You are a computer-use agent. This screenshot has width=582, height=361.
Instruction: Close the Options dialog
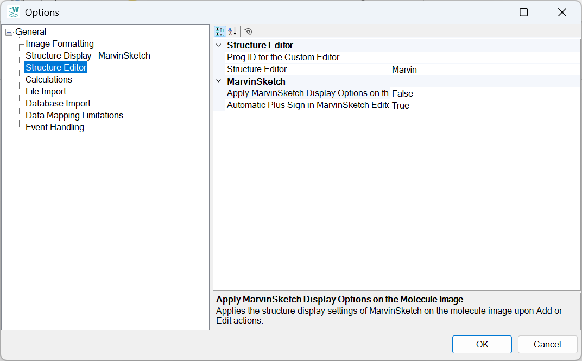coord(562,12)
